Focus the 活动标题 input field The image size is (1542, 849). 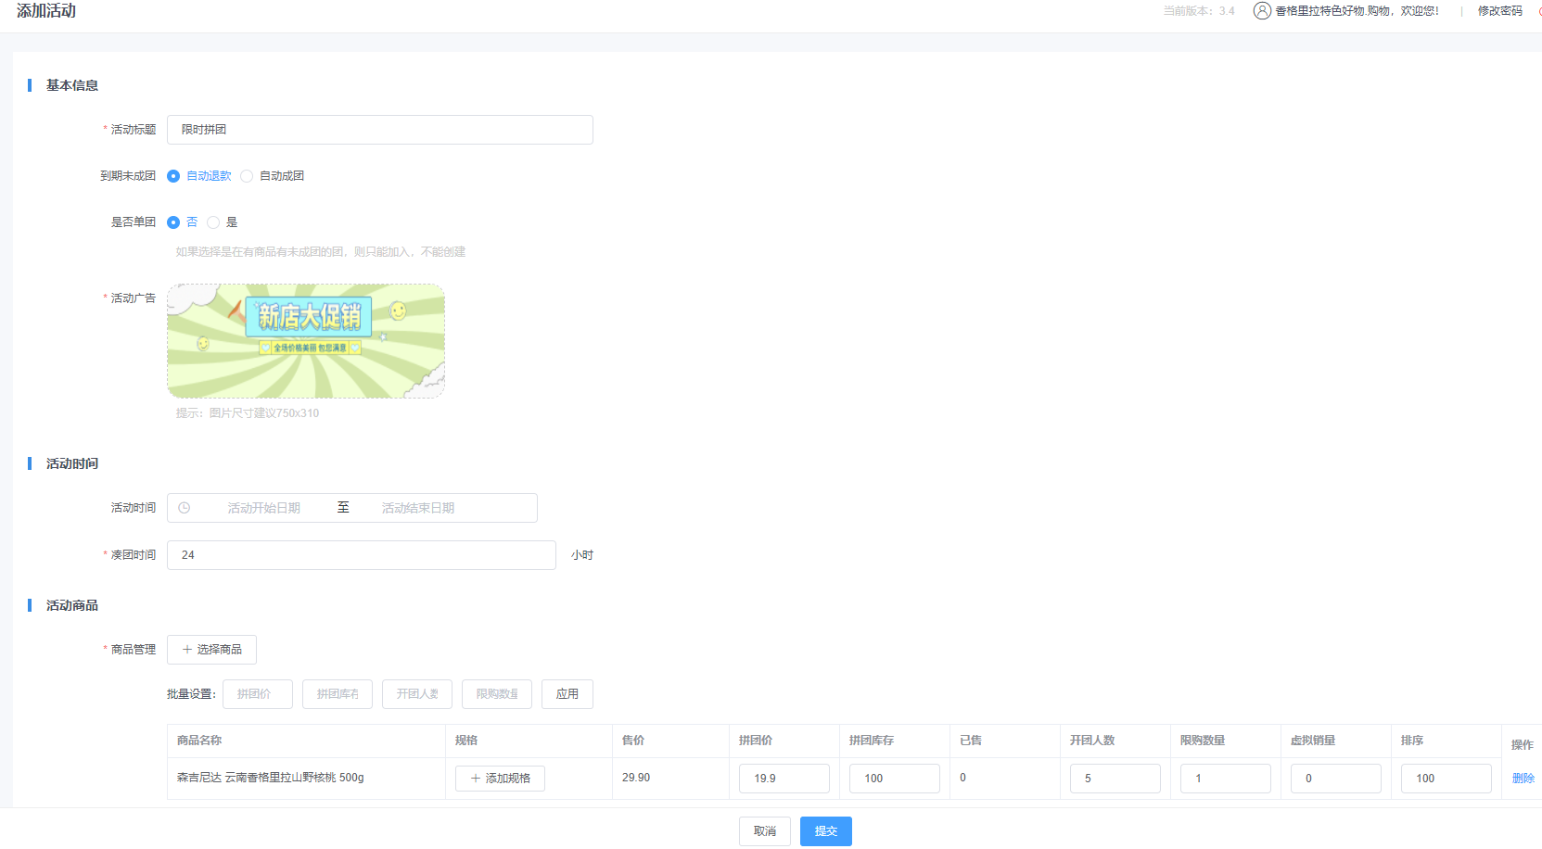380,130
